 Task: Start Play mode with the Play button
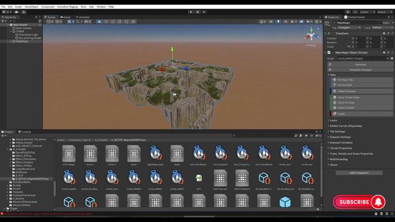[x=191, y=12]
